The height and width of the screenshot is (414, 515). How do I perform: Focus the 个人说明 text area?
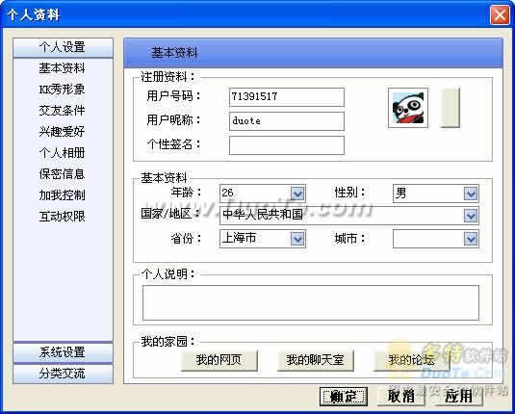pos(311,302)
